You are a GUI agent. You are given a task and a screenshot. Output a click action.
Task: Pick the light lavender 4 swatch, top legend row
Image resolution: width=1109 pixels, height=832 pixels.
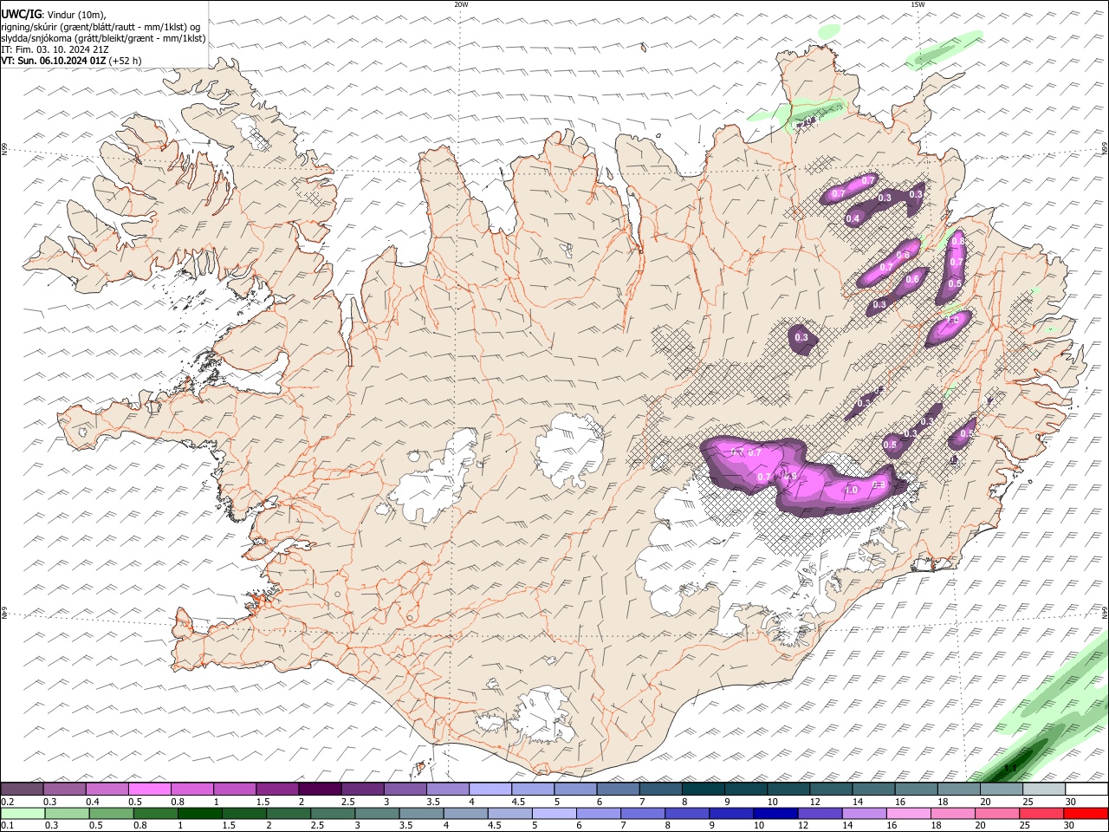(x=490, y=789)
